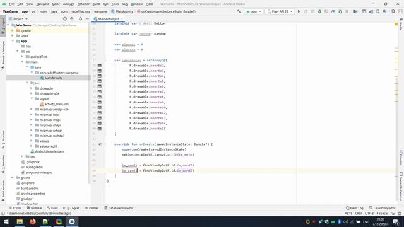Screen dimensions: 404x227
Task: Expand the drawable folder
Action: (32, 88)
